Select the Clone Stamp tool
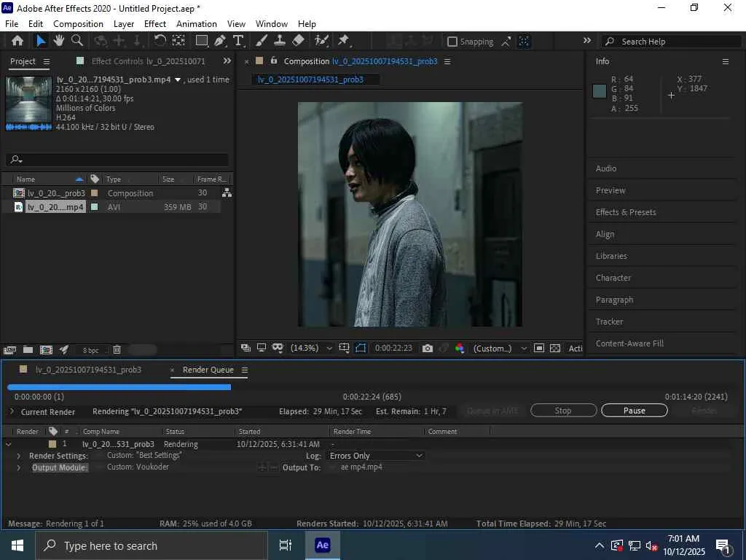Screen dimensions: 746x560 (x=279, y=42)
